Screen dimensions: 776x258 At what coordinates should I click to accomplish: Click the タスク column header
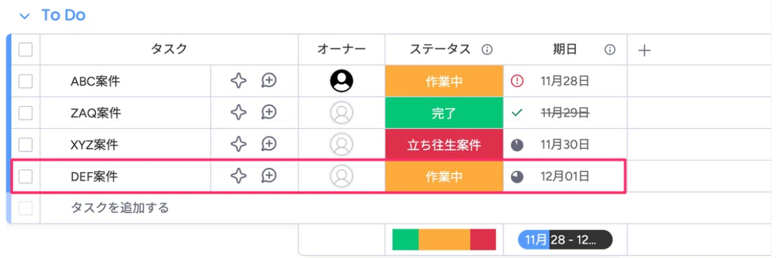click(169, 49)
